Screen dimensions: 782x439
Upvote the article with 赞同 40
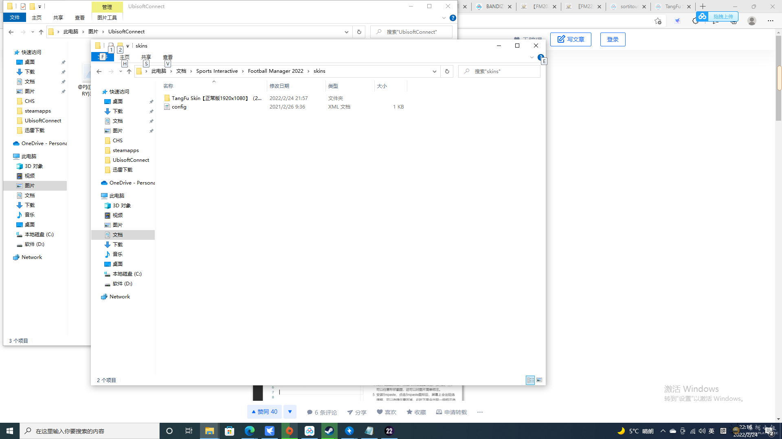[x=264, y=412]
